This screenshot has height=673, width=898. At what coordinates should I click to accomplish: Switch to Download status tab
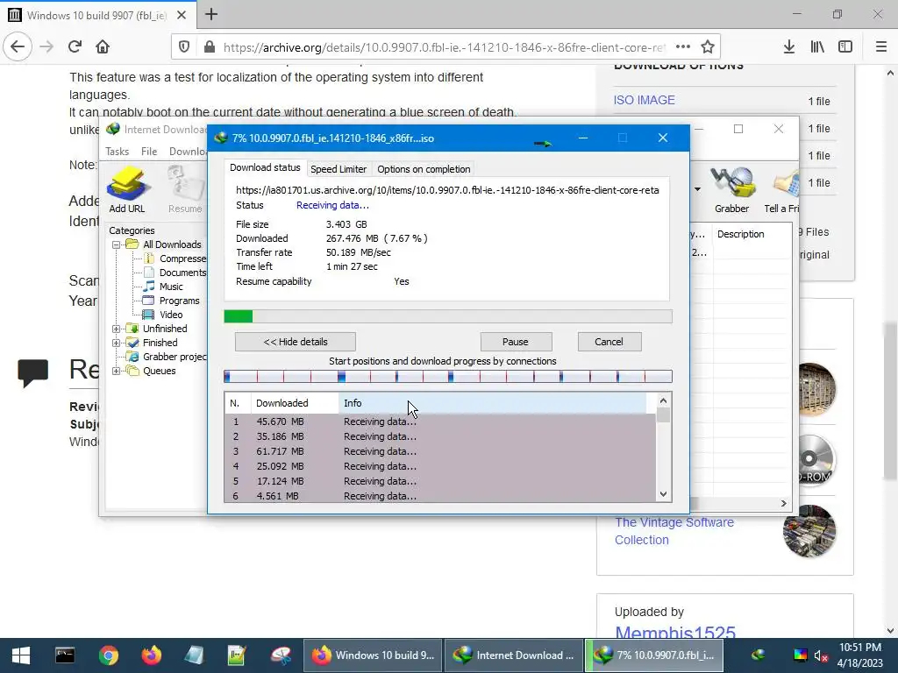(265, 167)
